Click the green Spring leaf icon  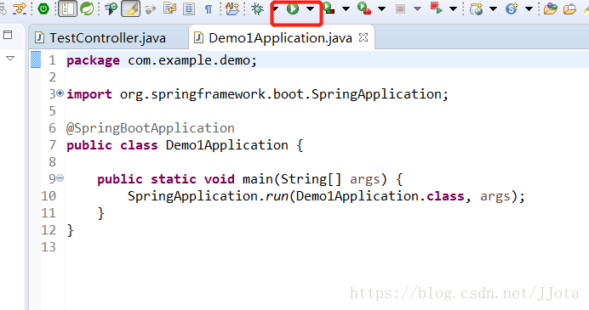tap(87, 8)
